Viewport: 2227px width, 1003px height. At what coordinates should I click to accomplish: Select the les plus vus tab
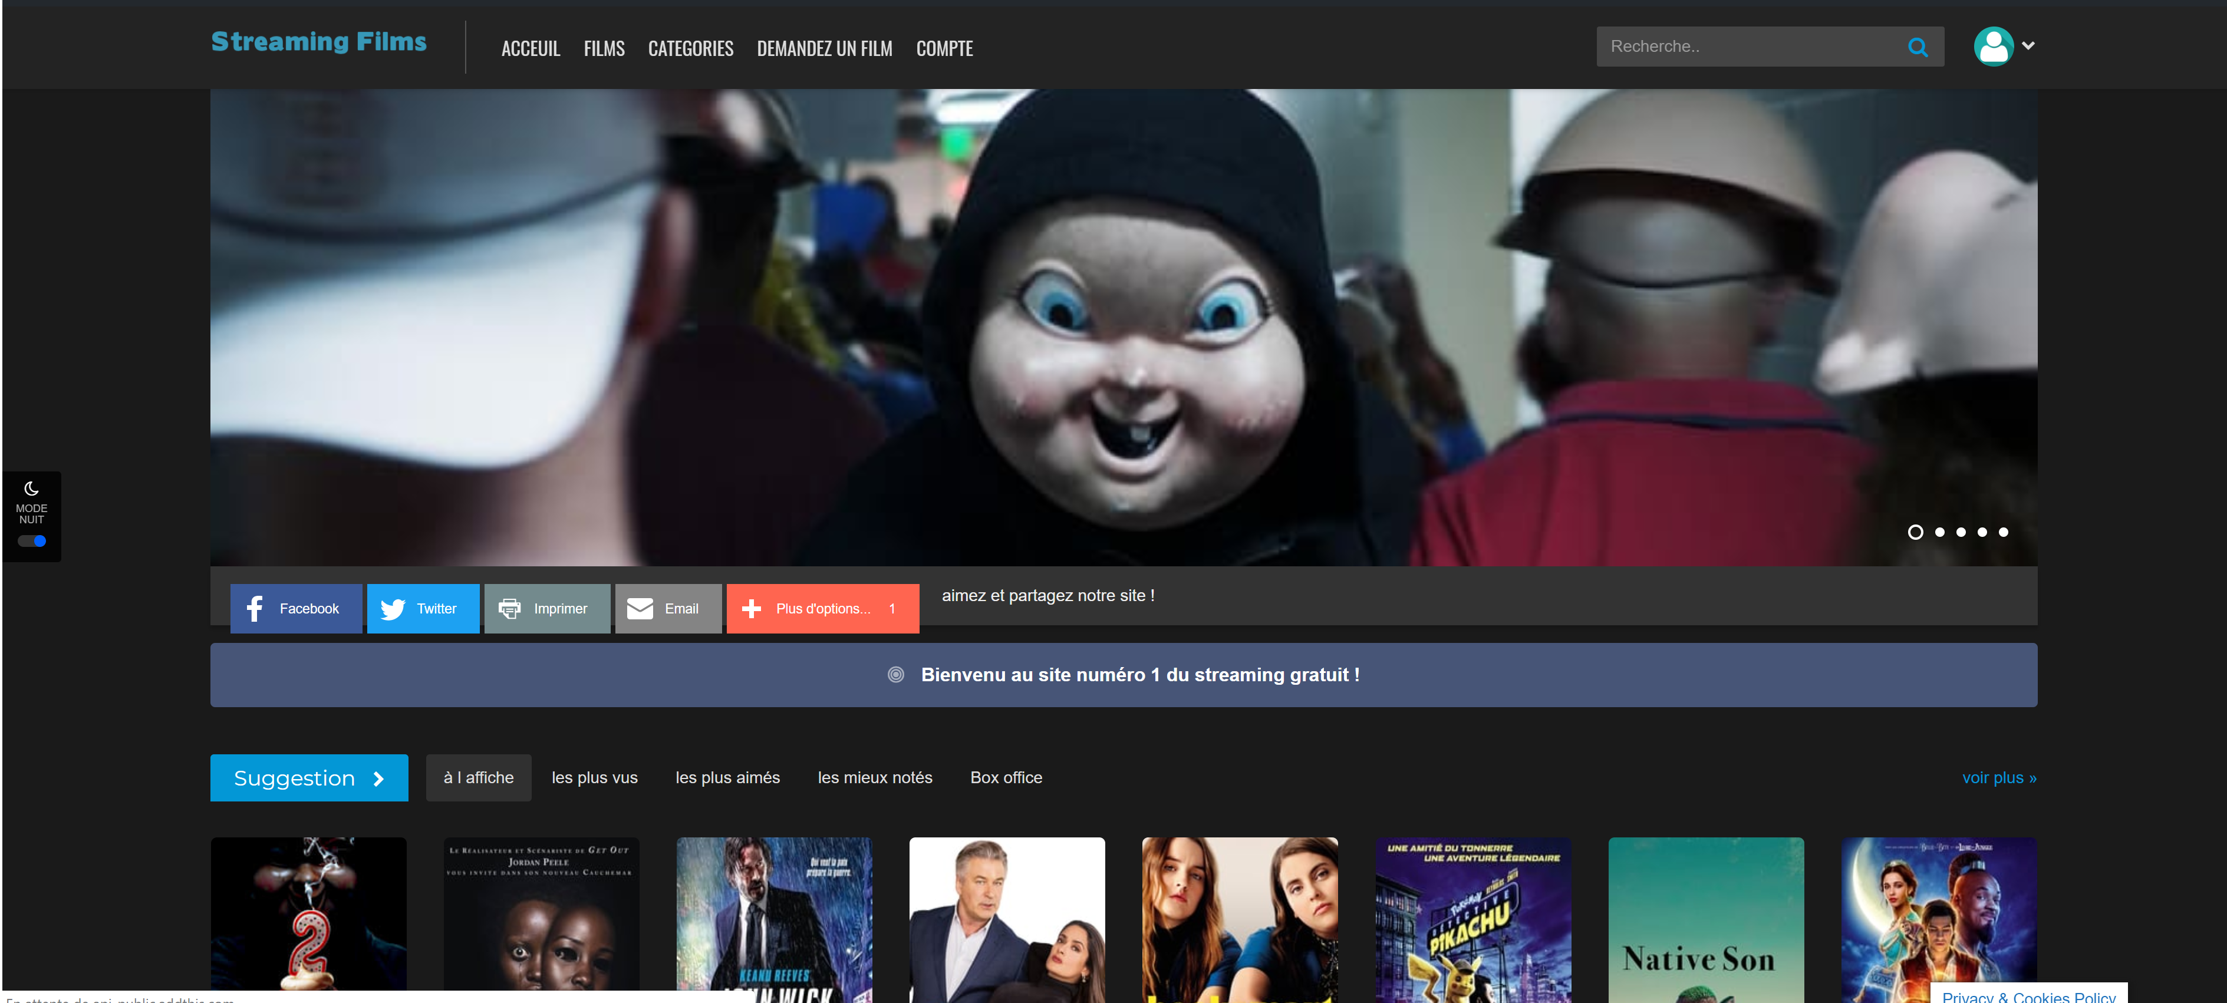click(x=594, y=778)
